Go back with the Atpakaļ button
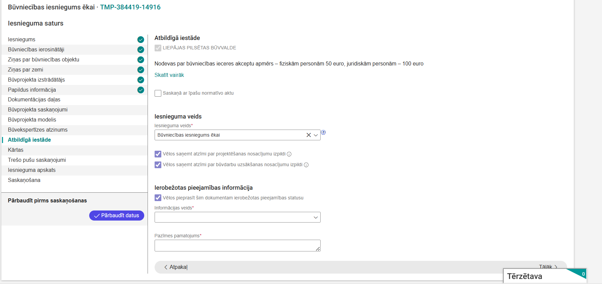This screenshot has width=602, height=284. [x=176, y=267]
